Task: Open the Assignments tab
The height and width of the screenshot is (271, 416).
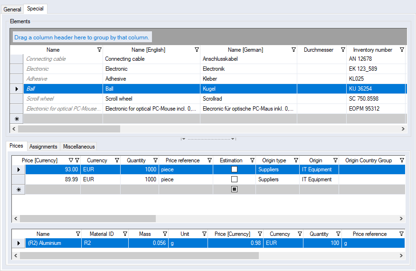Action: [x=44, y=147]
